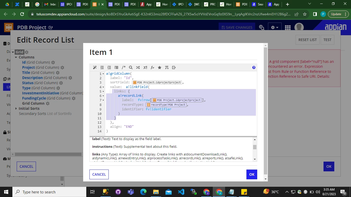351x197 pixels.
Task: Open Microsoft Teams from taskbar
Action: pyautogui.click(x=131, y=192)
